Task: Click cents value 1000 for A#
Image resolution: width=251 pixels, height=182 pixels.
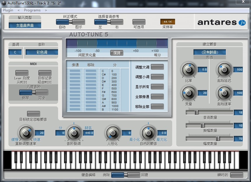Action: click(x=115, y=106)
